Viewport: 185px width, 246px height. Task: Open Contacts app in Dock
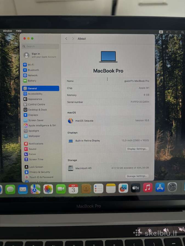pos(86,189)
